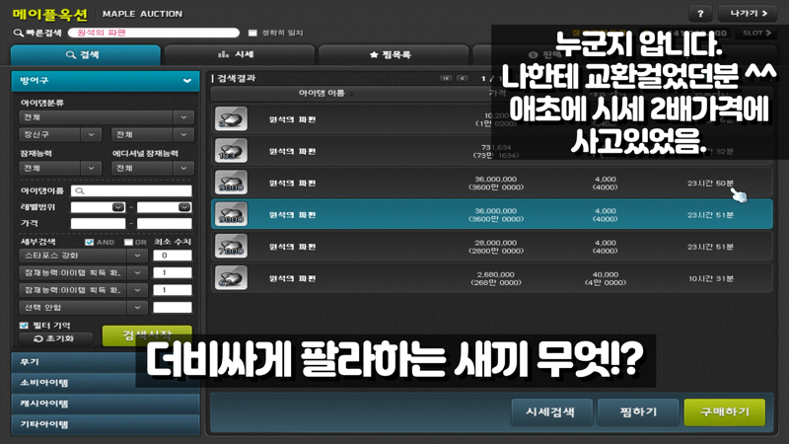
Task: Open the 찜목록 wishlist tab
Action: click(394, 55)
